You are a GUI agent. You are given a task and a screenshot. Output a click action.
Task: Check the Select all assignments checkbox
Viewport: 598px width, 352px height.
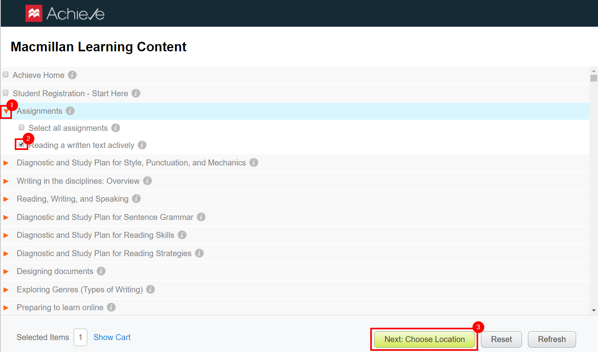(21, 127)
